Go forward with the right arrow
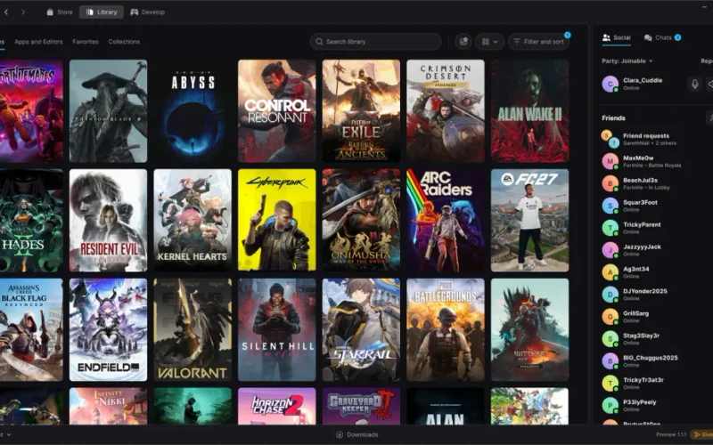Screen dimensions: 713x445 23,12
